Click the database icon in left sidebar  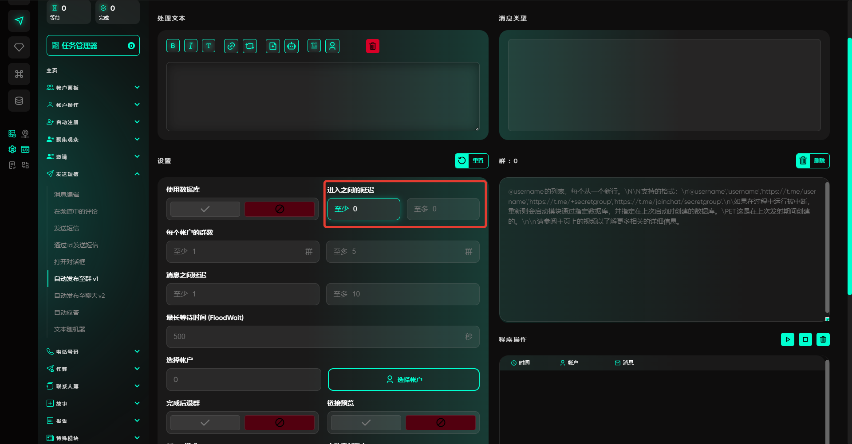(x=19, y=101)
